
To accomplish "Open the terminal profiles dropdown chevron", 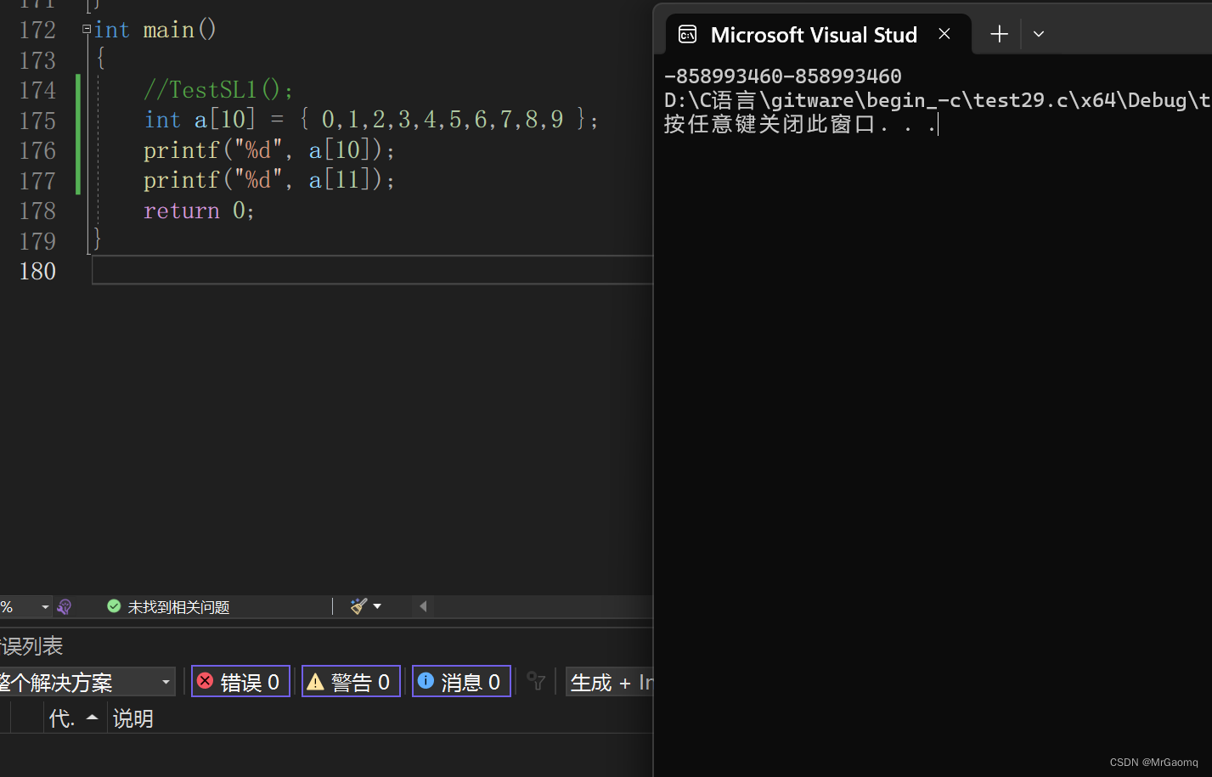I will pos(1038,34).
